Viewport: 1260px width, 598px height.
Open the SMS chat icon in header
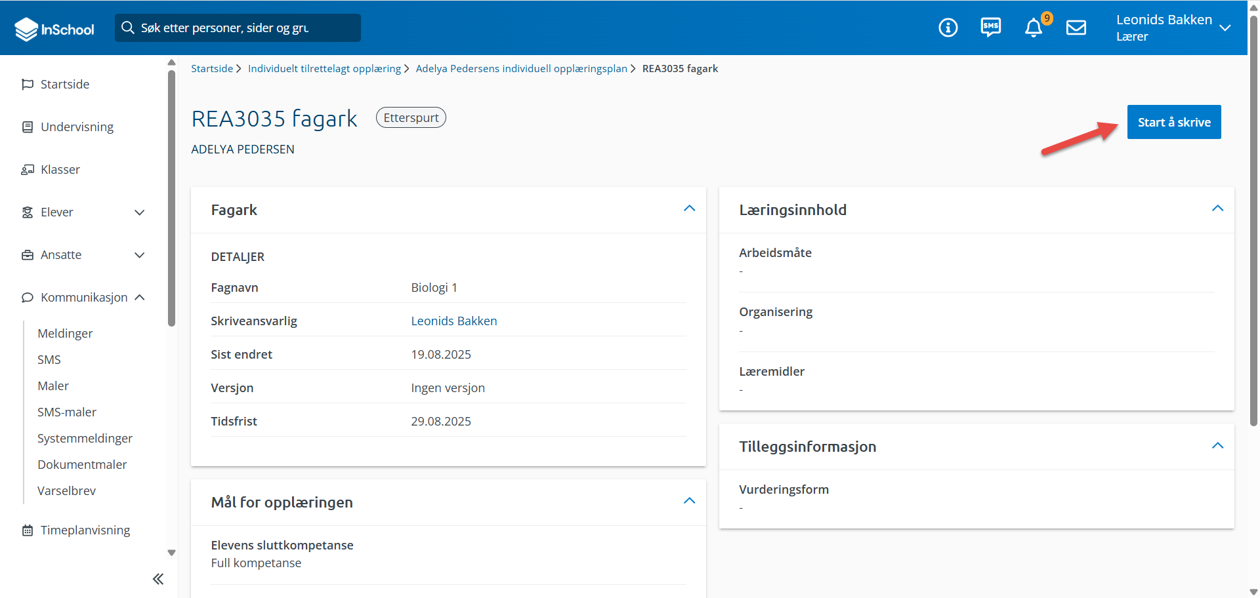[x=990, y=28]
